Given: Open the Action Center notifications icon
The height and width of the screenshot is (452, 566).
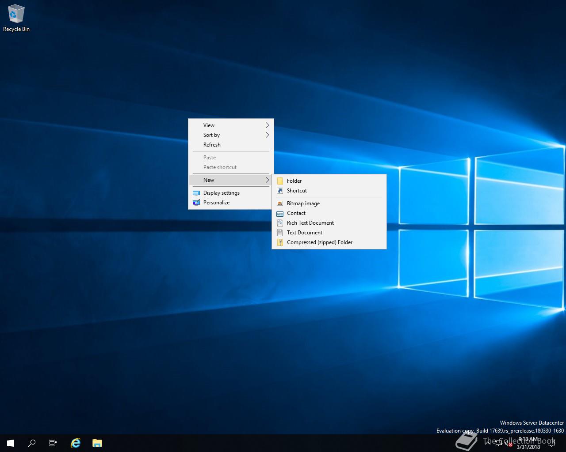Looking at the screenshot, I should click(x=551, y=443).
